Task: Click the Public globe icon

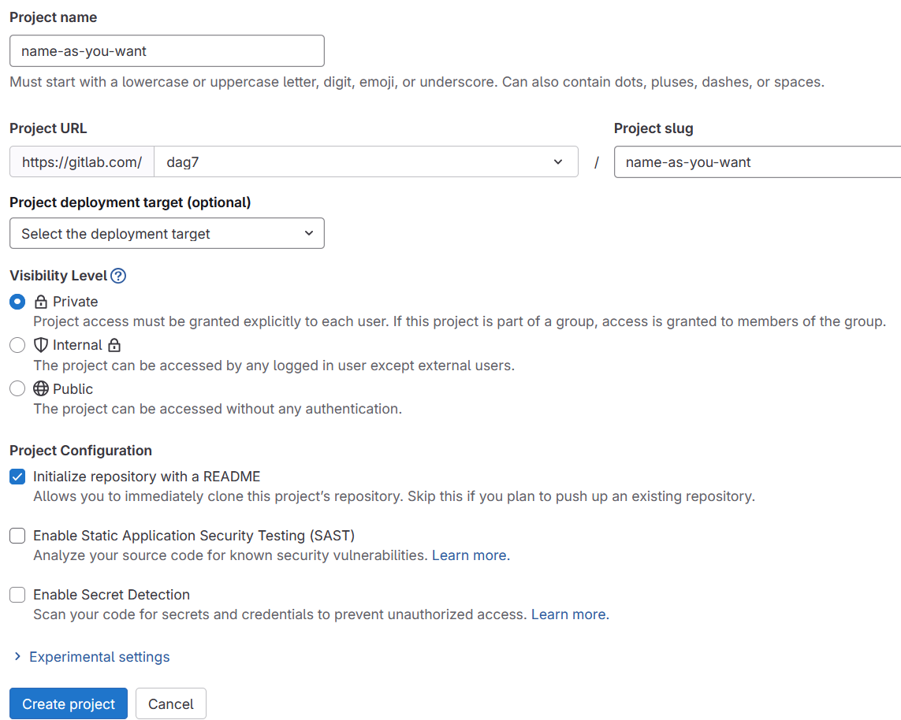Action: click(41, 388)
